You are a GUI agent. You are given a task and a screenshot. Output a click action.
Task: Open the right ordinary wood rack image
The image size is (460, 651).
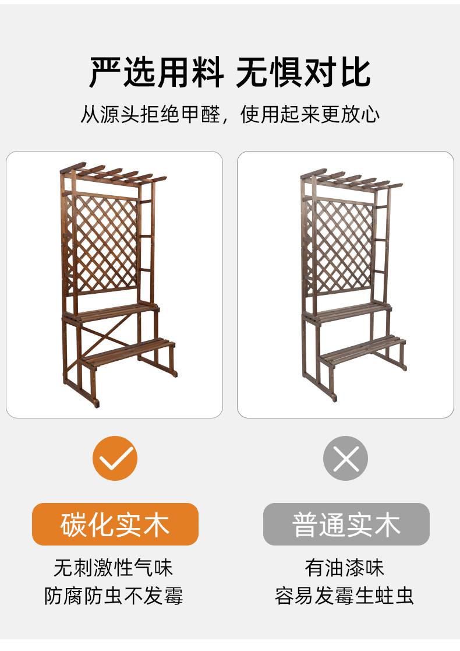pos(345,284)
